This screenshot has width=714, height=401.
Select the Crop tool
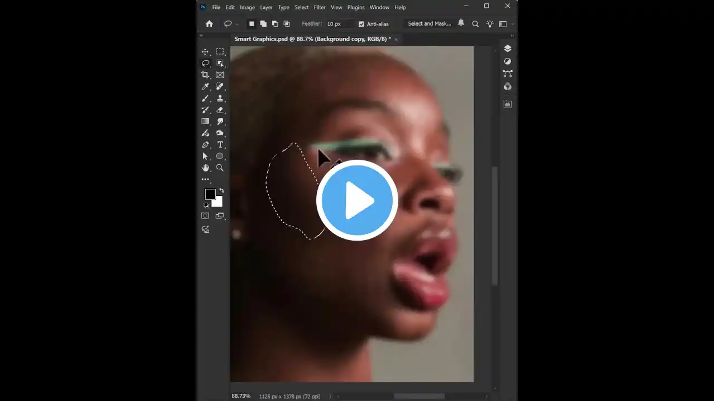(x=205, y=75)
